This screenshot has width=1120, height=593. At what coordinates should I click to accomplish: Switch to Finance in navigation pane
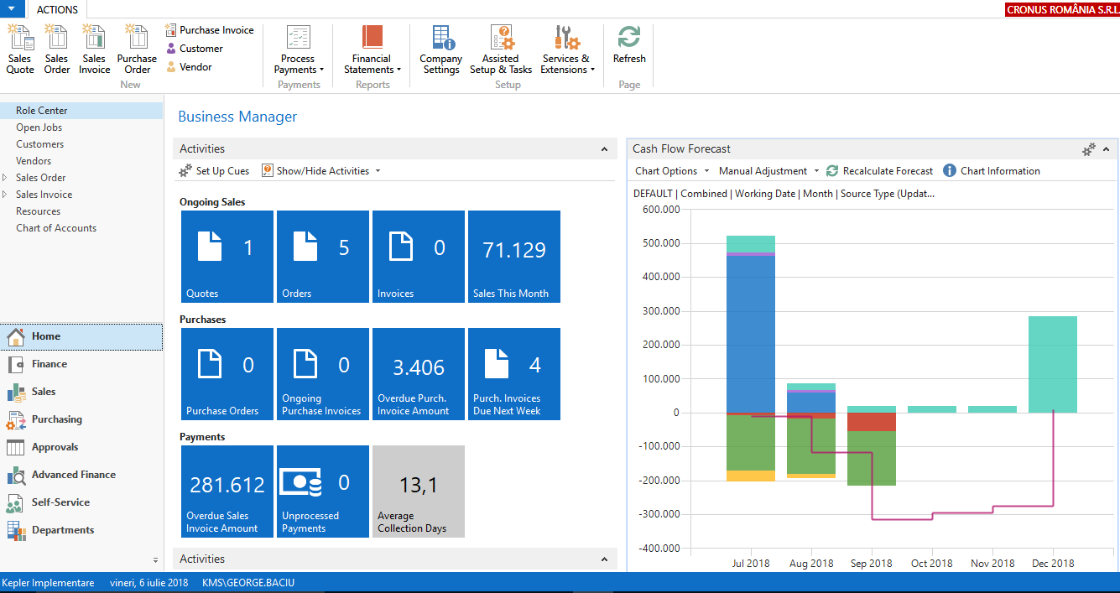49,364
